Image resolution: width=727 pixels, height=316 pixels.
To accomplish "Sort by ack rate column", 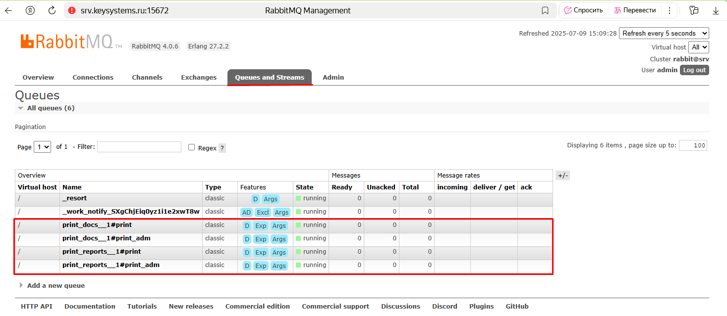I will click(526, 187).
